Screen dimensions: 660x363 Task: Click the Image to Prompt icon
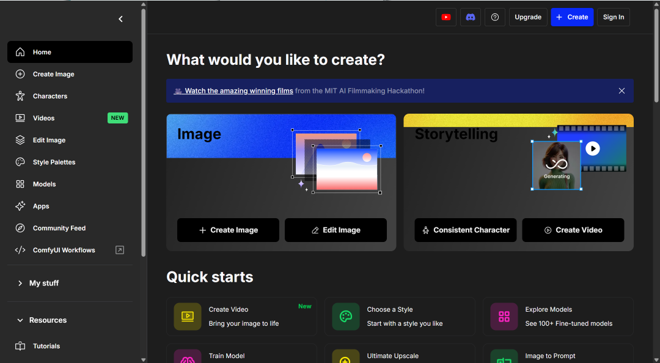(504, 356)
